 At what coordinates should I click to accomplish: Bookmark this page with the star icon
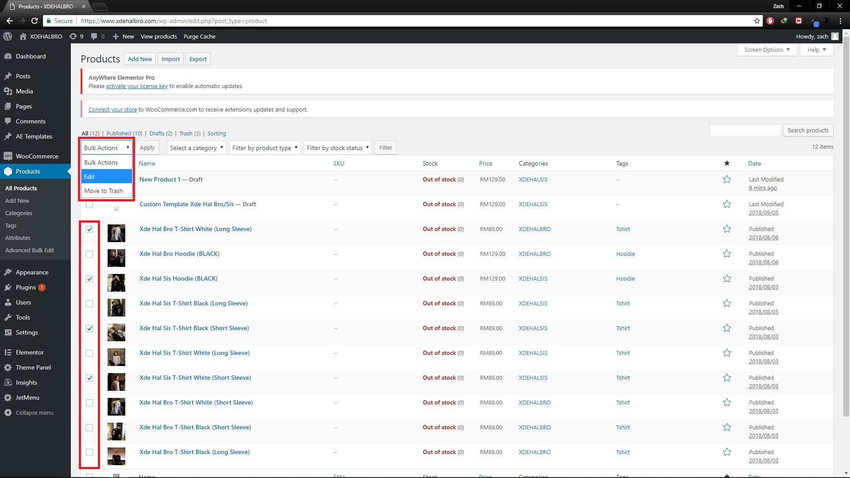point(757,21)
